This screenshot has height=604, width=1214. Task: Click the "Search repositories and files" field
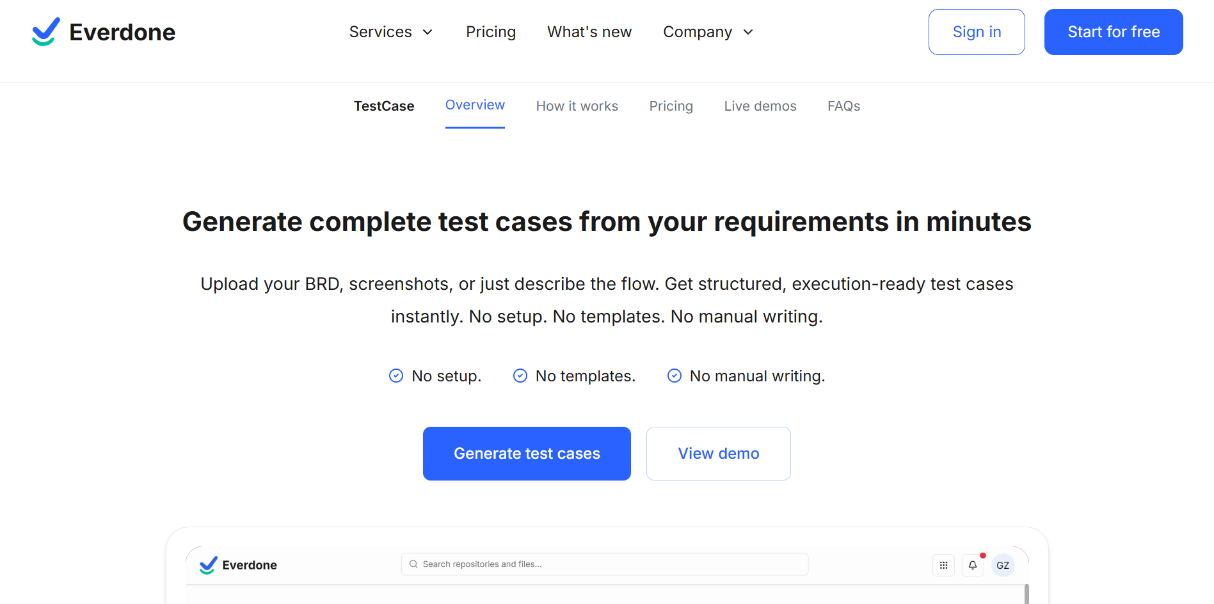pos(604,564)
